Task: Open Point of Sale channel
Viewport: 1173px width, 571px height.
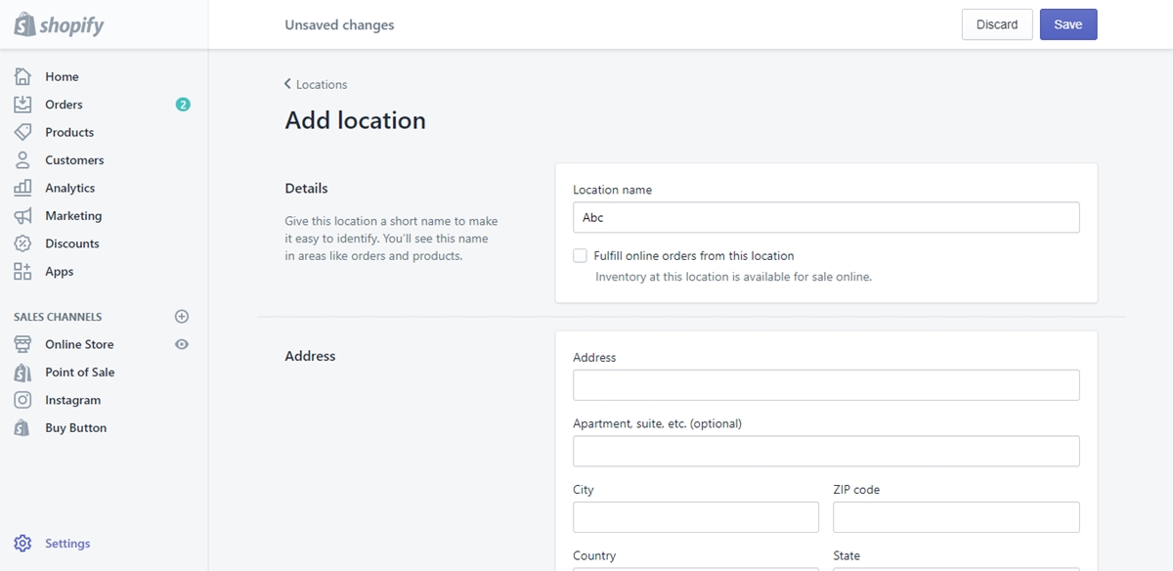Action: coord(80,373)
